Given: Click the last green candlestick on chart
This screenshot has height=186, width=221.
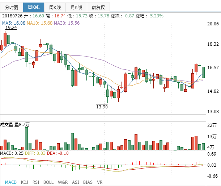Looking at the screenshot, I should (203, 72).
